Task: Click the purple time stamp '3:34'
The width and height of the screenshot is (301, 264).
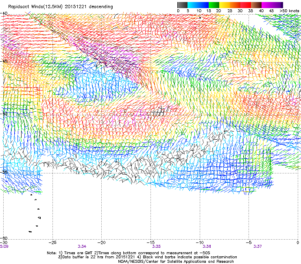Action: (x=82, y=247)
